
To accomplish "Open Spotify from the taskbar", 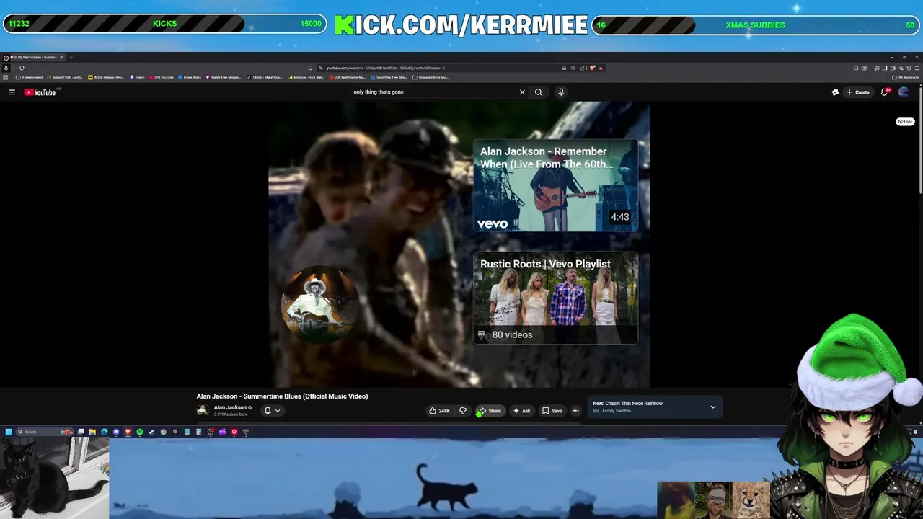I will (x=140, y=432).
